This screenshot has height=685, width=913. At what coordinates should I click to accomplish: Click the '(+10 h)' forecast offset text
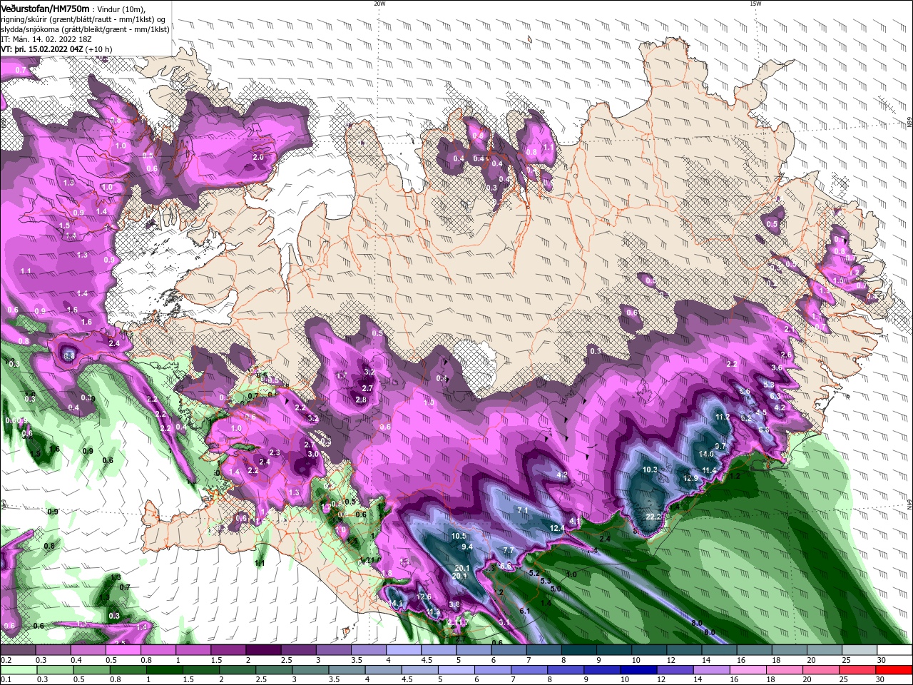pyautogui.click(x=99, y=49)
